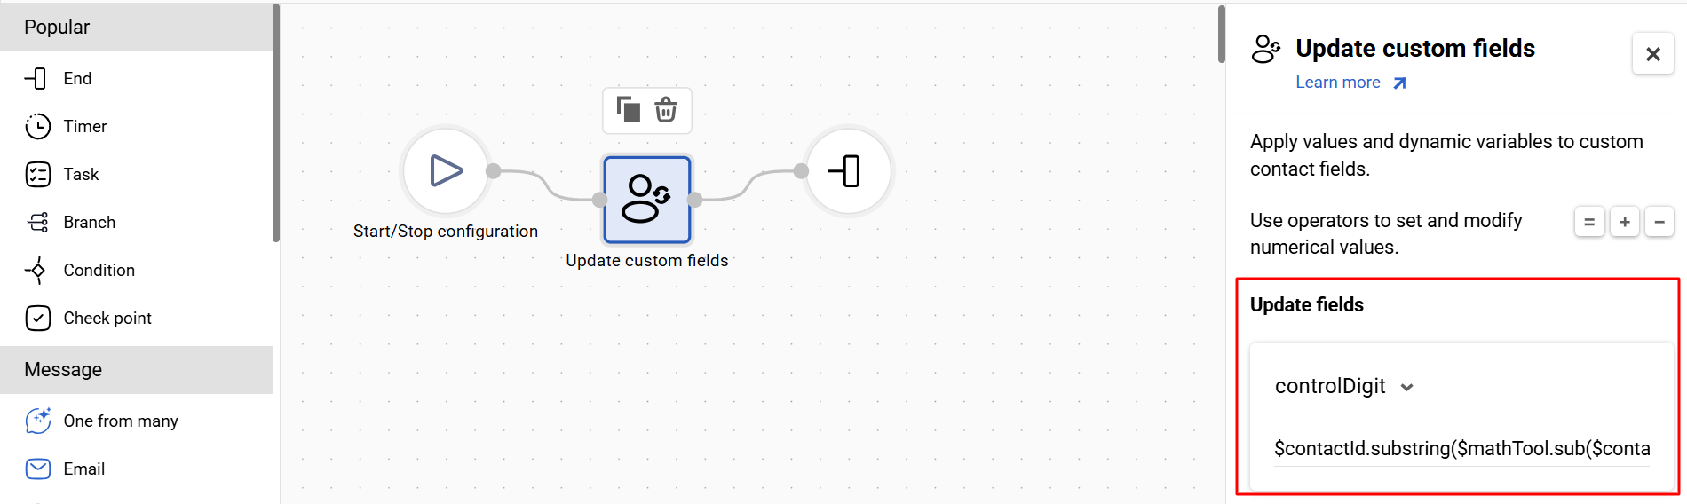This screenshot has height=504, width=1687.
Task: Click the equals operator button
Action: tap(1589, 222)
